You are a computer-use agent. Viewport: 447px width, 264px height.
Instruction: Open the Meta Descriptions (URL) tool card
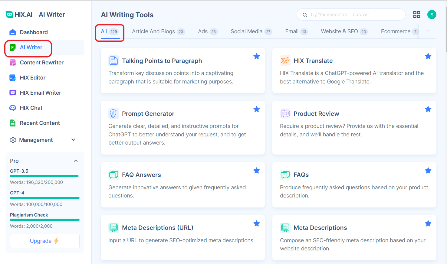(x=182, y=237)
